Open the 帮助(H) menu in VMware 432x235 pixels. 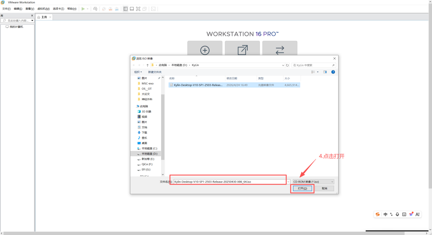click(x=72, y=9)
